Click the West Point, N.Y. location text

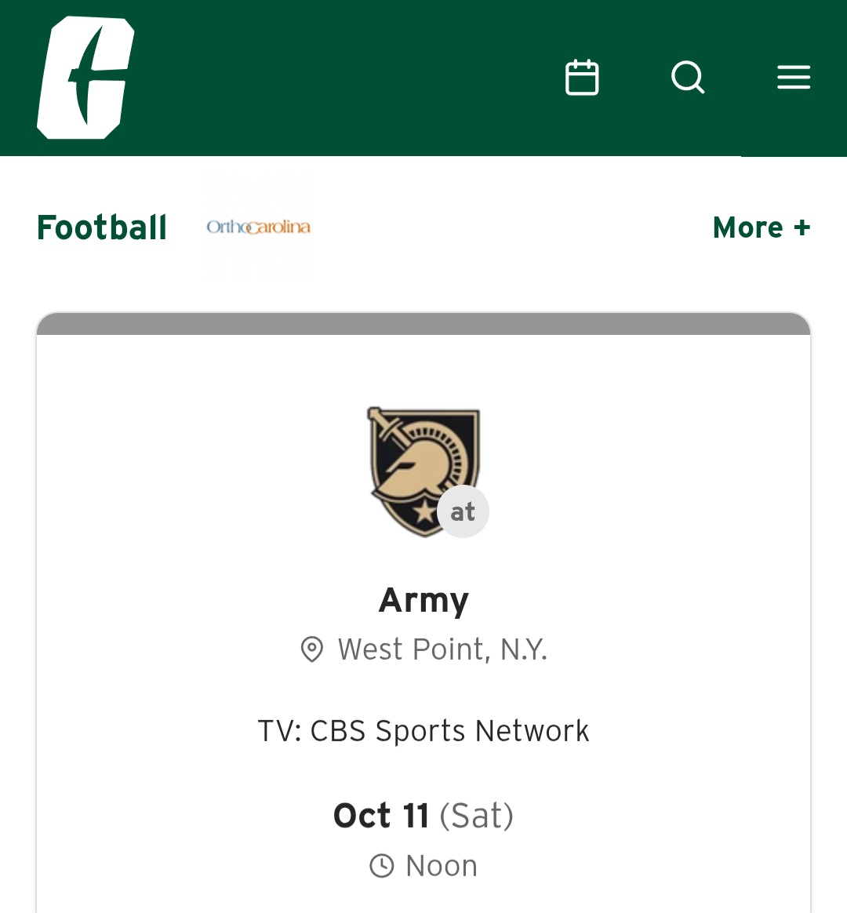(x=442, y=649)
